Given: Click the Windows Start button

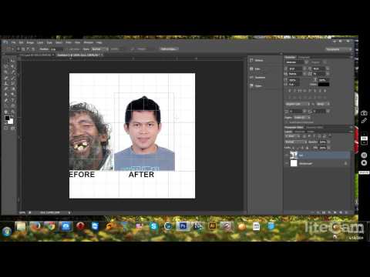Looking at the screenshot, I should point(7,231).
